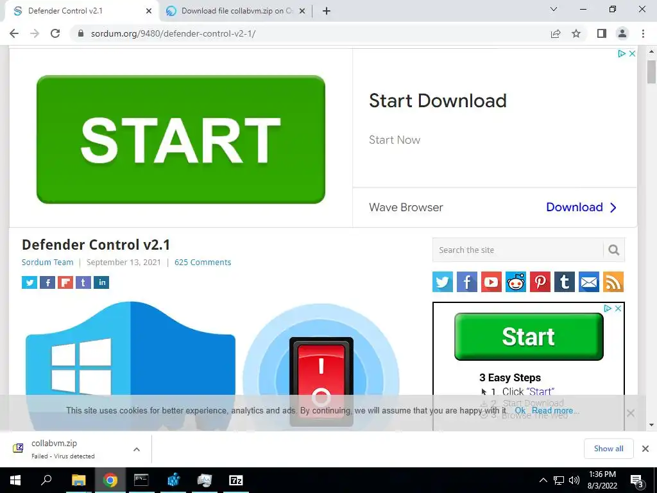Image resolution: width=657 pixels, height=493 pixels.
Task: Open the Chrome side panel
Action: coord(602,33)
